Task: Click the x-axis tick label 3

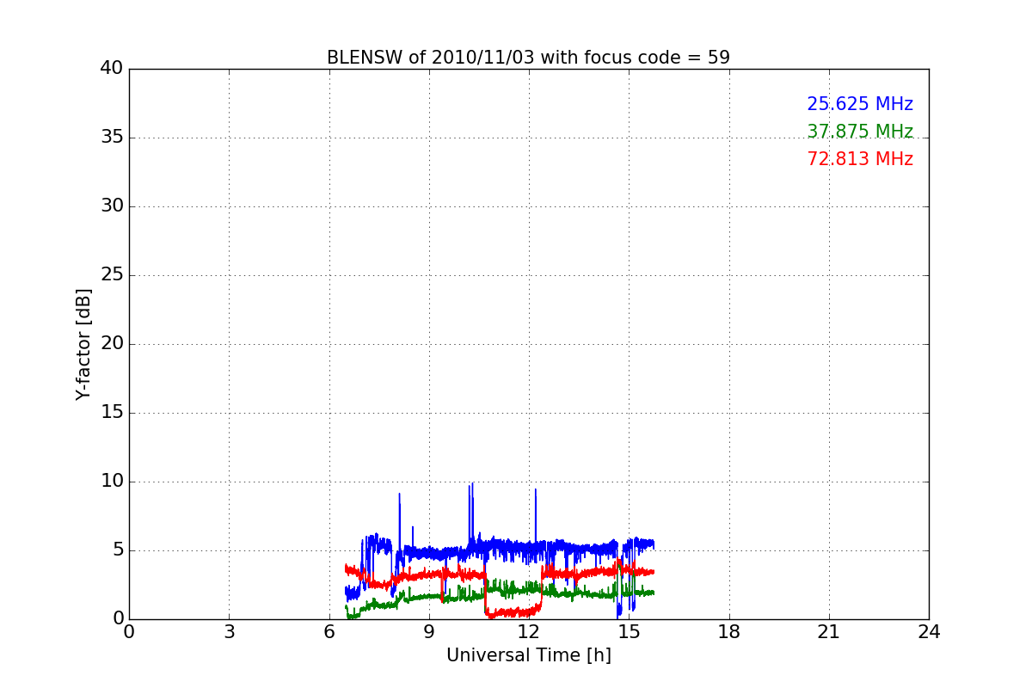Action: 229,631
